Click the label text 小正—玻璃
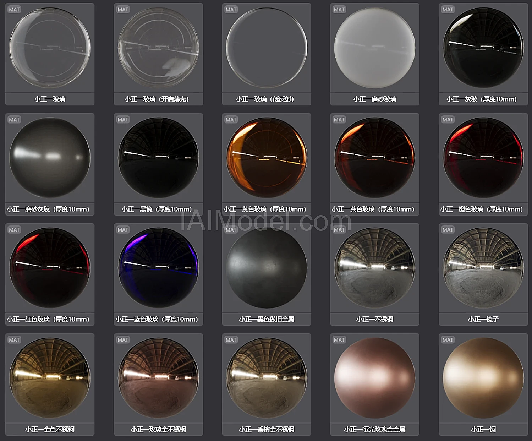 point(50,99)
